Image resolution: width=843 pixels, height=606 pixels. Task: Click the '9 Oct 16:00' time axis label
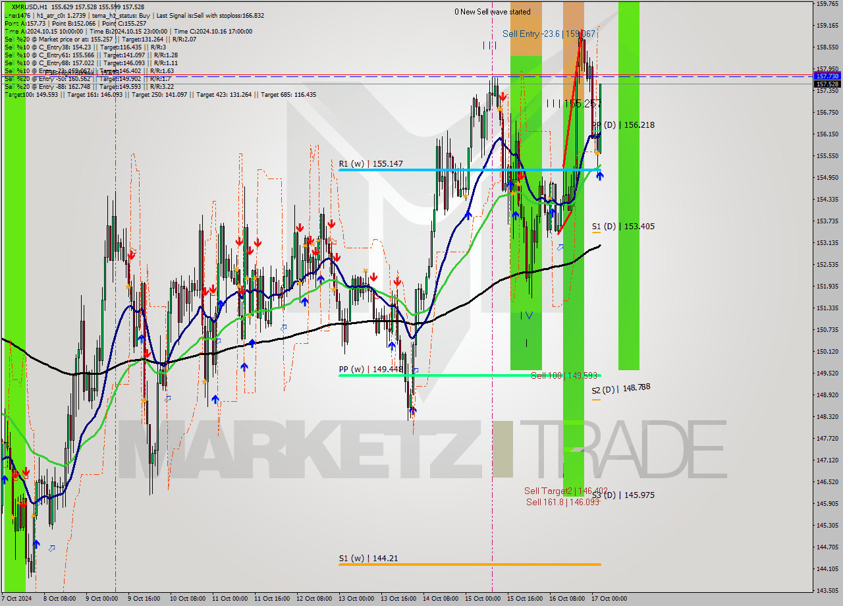[144, 599]
